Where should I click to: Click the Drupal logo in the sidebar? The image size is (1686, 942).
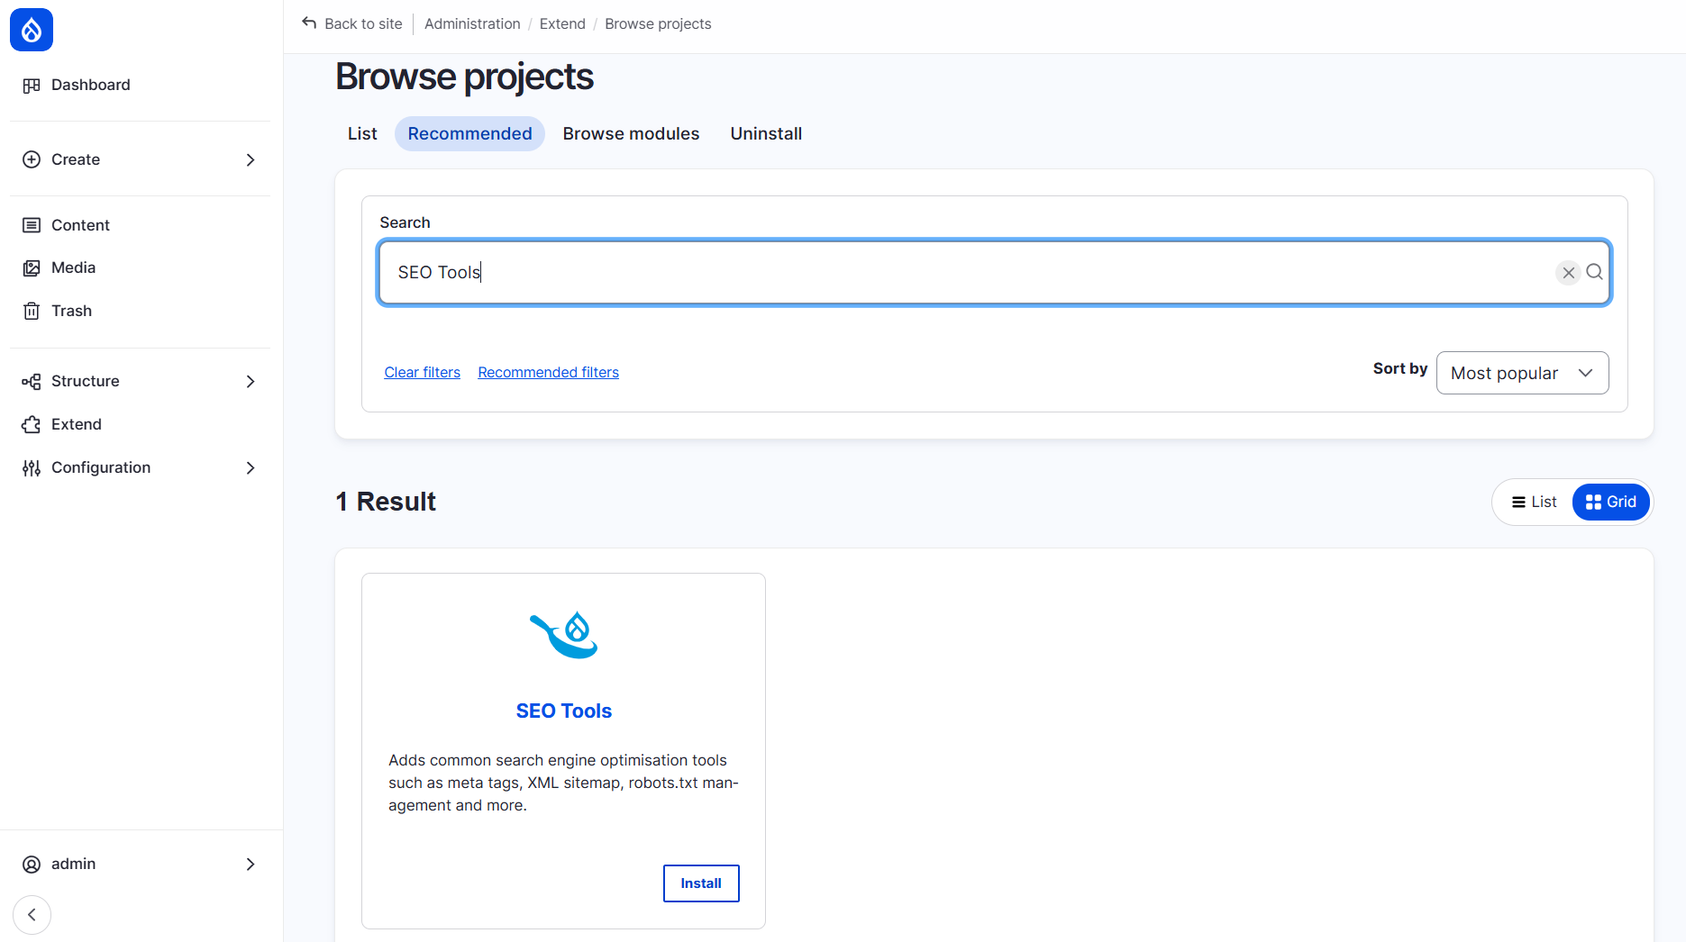(31, 30)
